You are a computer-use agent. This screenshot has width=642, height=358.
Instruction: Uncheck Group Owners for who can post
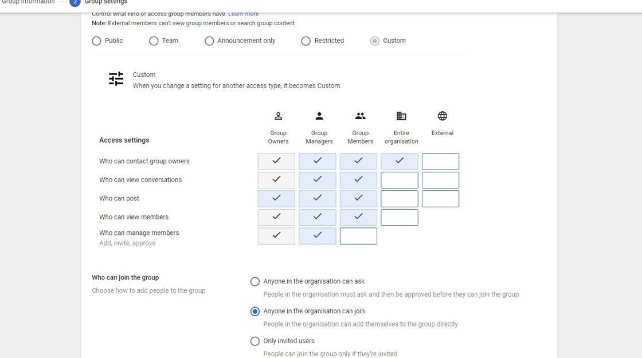tap(276, 199)
